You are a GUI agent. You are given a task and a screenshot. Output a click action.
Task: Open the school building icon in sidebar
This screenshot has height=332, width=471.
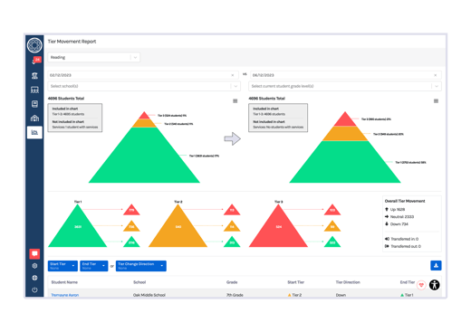click(x=34, y=118)
